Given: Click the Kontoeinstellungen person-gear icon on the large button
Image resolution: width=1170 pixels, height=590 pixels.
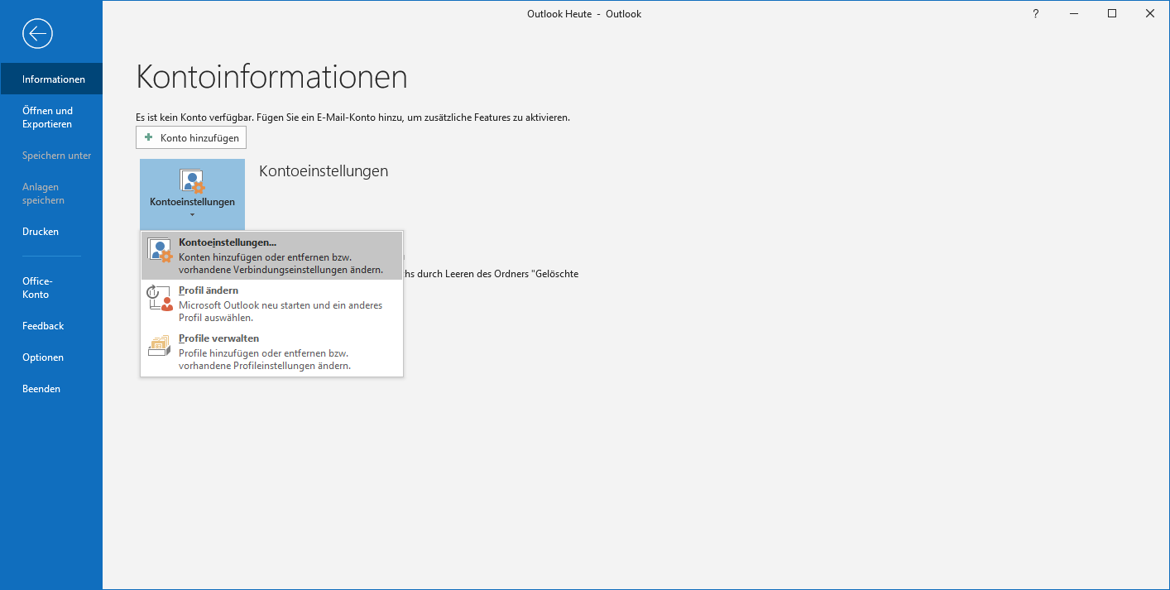Looking at the screenshot, I should coord(192,181).
